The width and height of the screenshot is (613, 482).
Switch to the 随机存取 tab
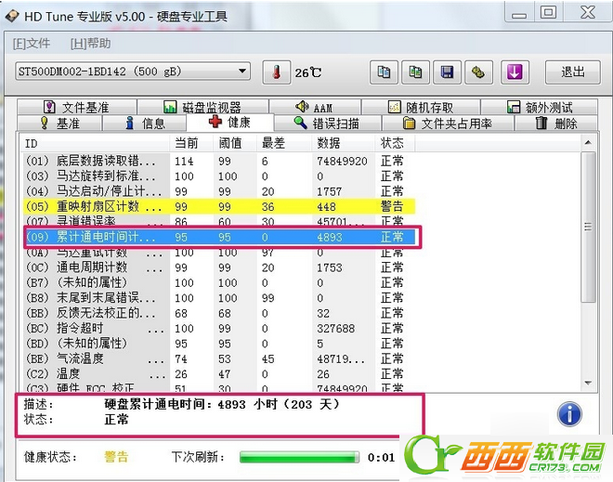421,107
